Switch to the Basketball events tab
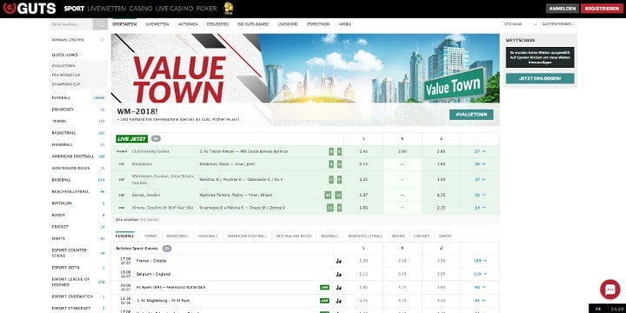The image size is (626, 313). coord(177,236)
